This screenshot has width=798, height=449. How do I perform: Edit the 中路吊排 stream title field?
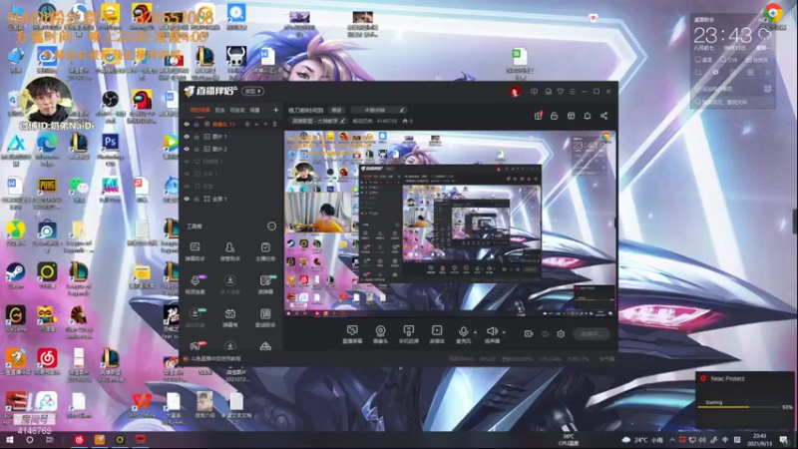pos(380,110)
